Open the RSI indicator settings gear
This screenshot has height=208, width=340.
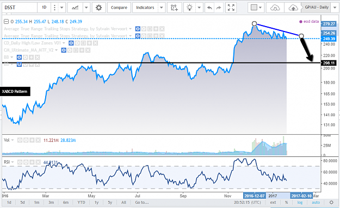26,162
